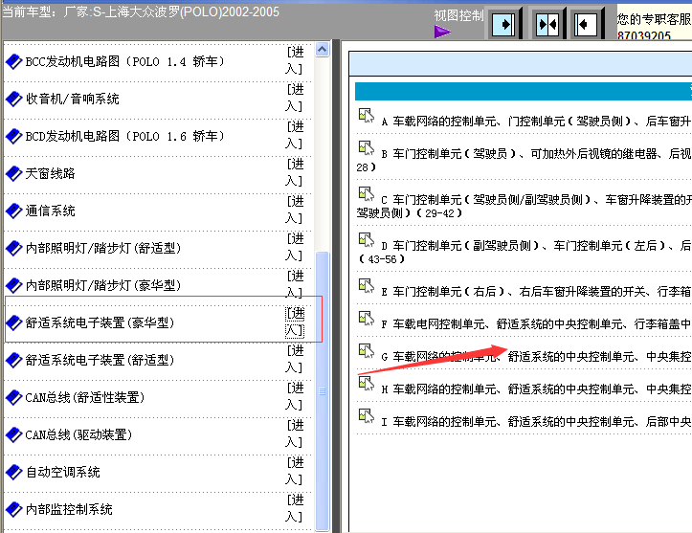Click [进入] for 收音机/音响系统

[295, 98]
